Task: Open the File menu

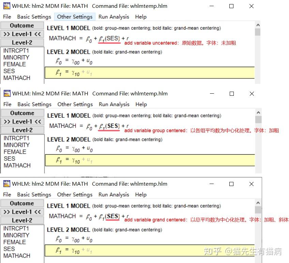Action: click(7, 16)
